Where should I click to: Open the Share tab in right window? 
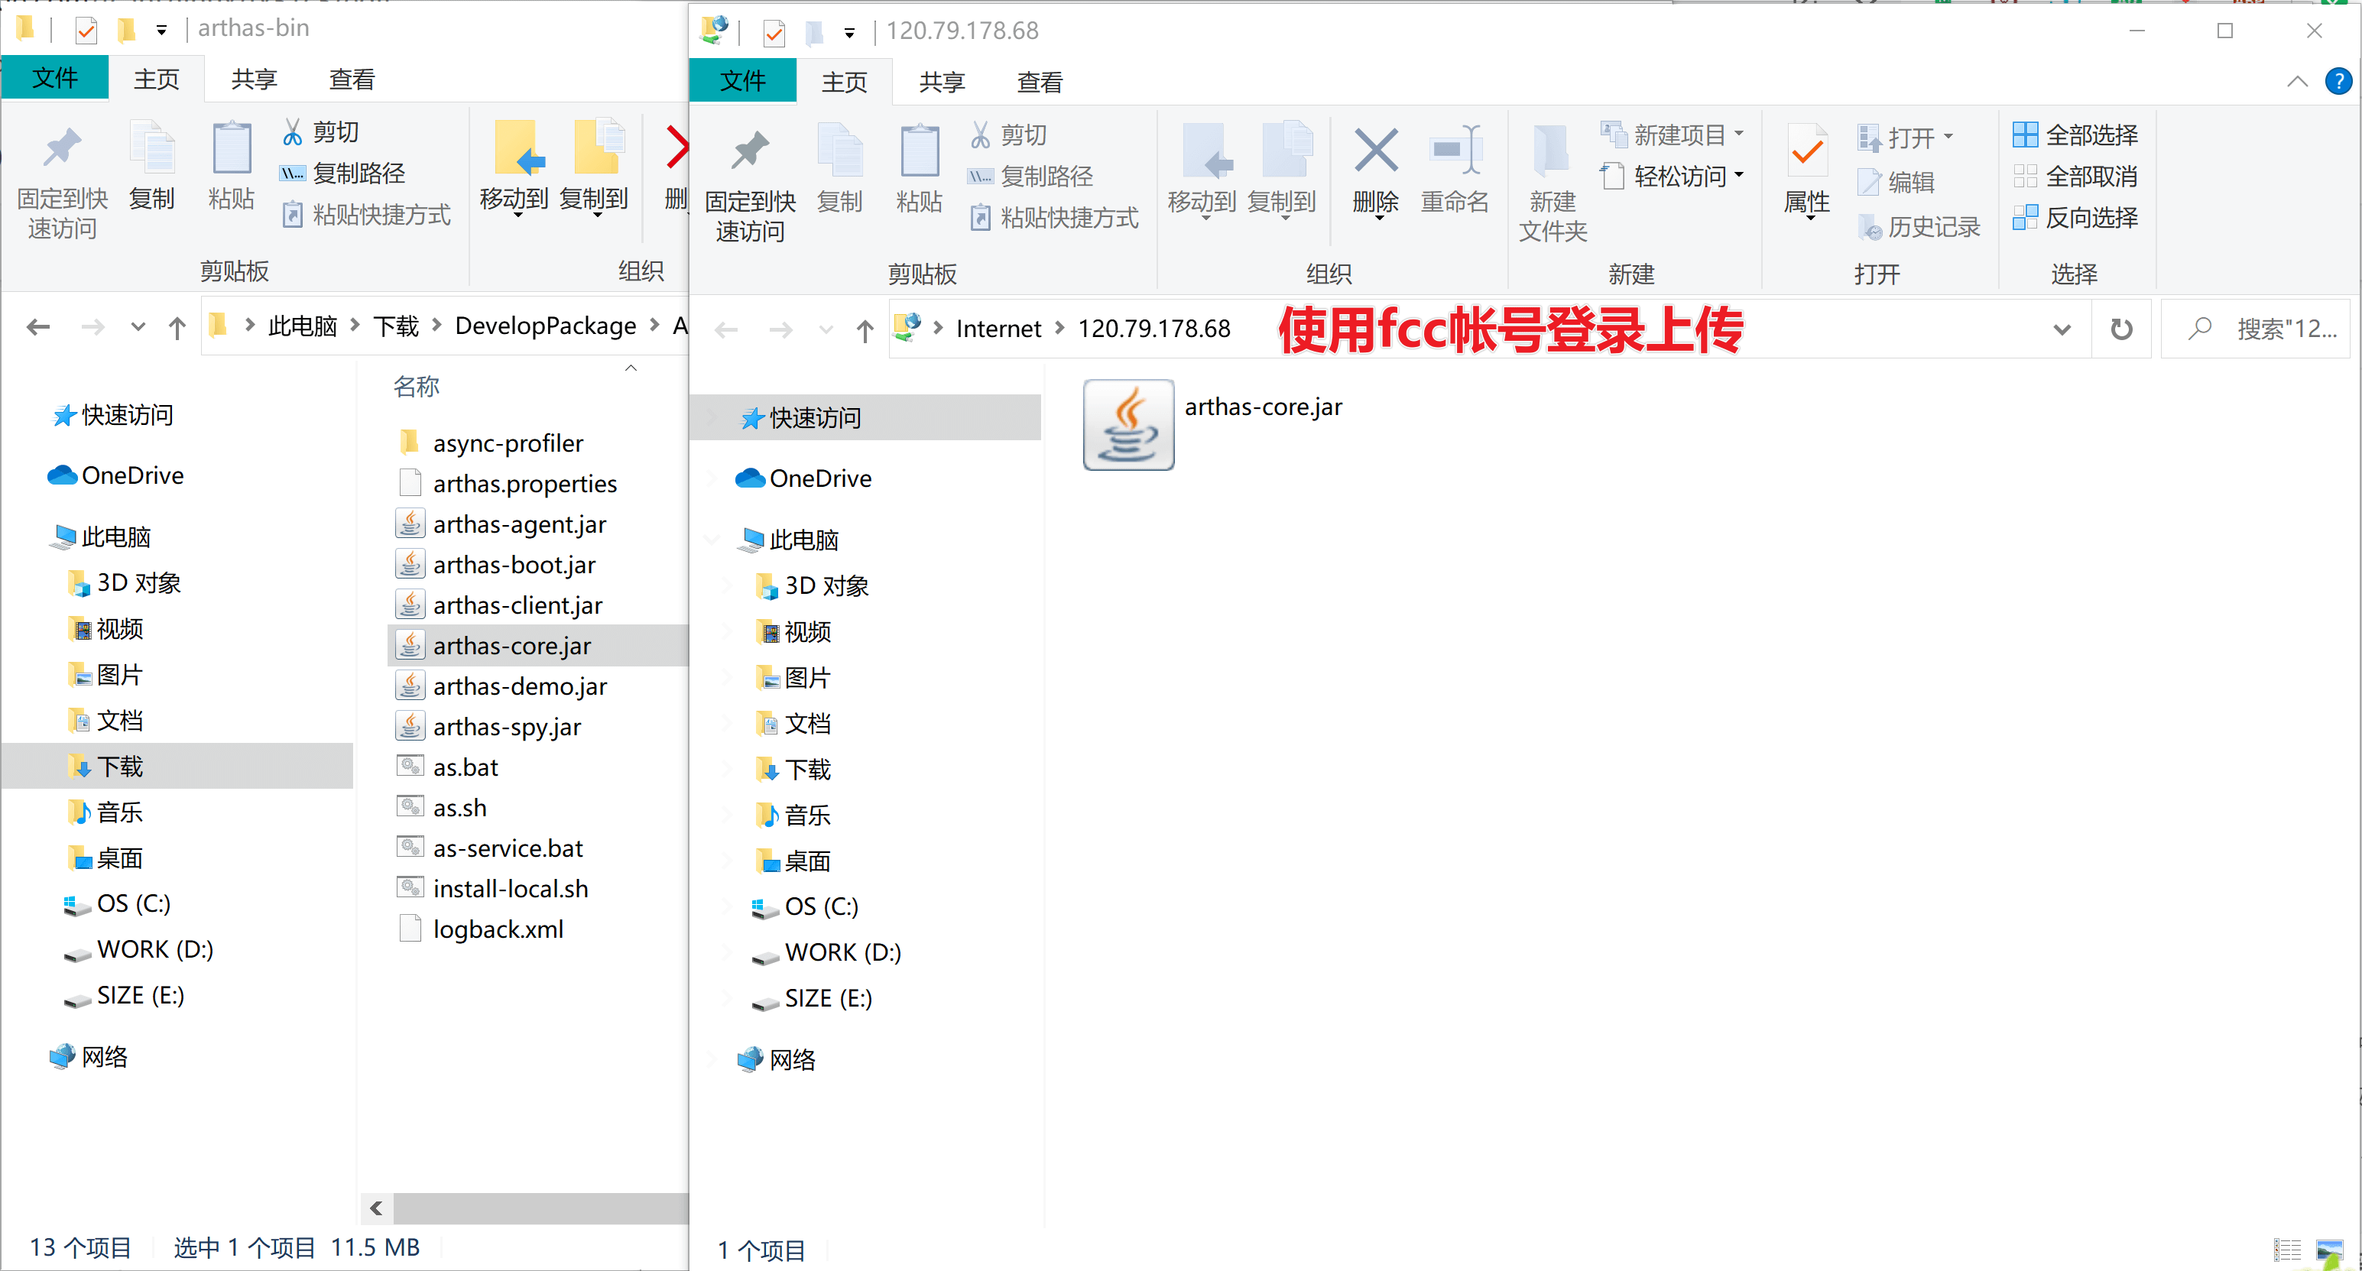click(942, 83)
